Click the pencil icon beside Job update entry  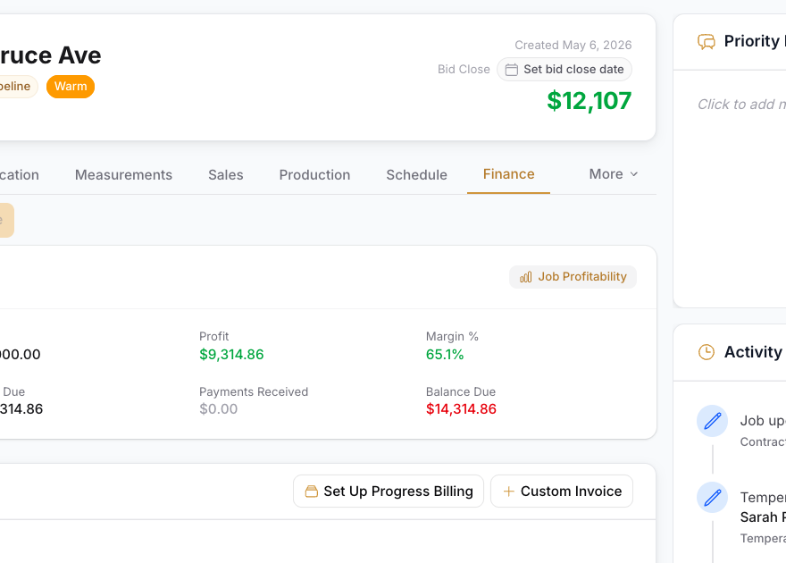[713, 421]
